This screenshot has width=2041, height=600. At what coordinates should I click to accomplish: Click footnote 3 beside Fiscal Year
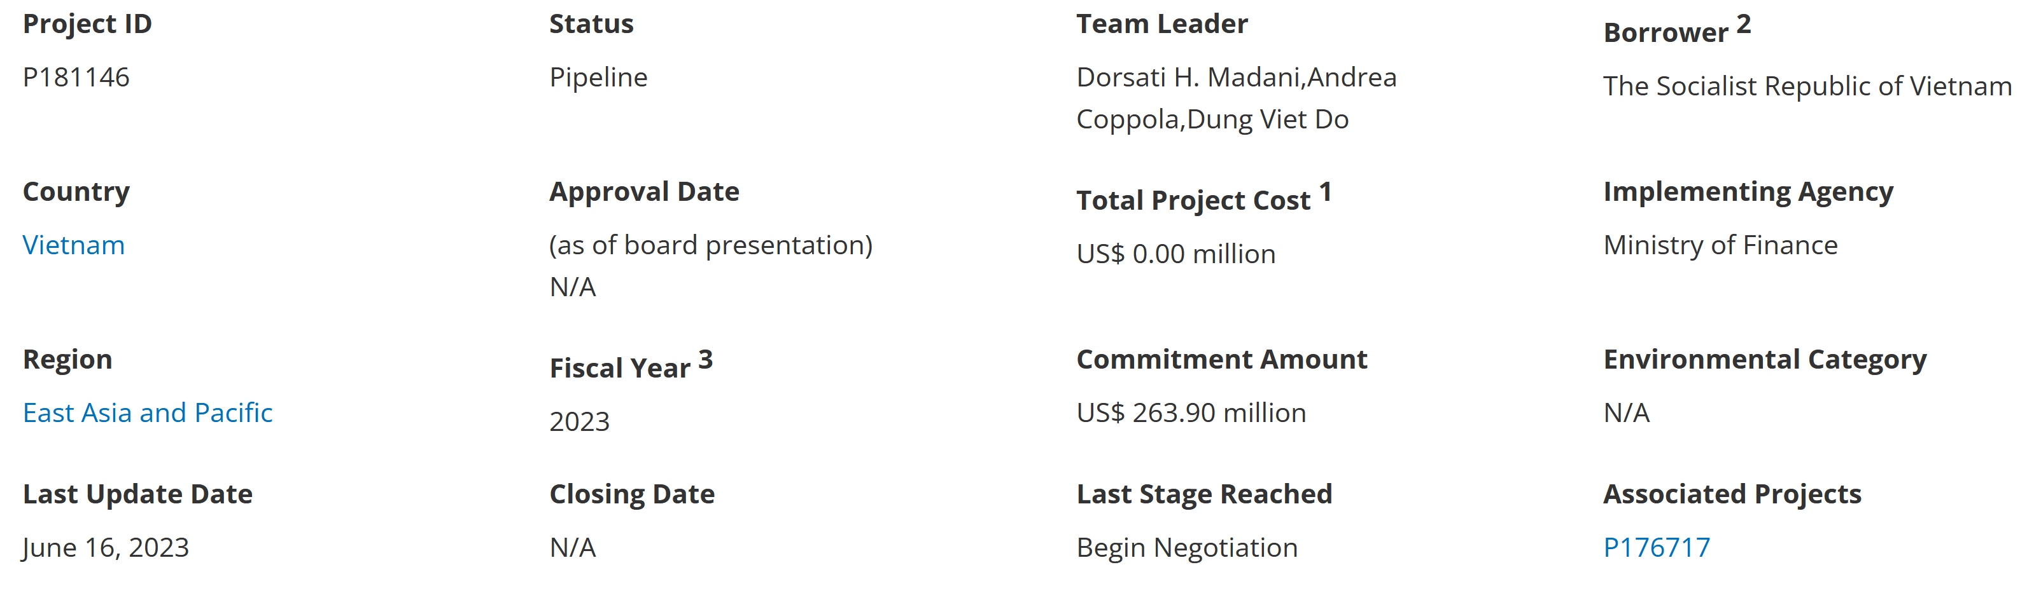click(x=705, y=360)
